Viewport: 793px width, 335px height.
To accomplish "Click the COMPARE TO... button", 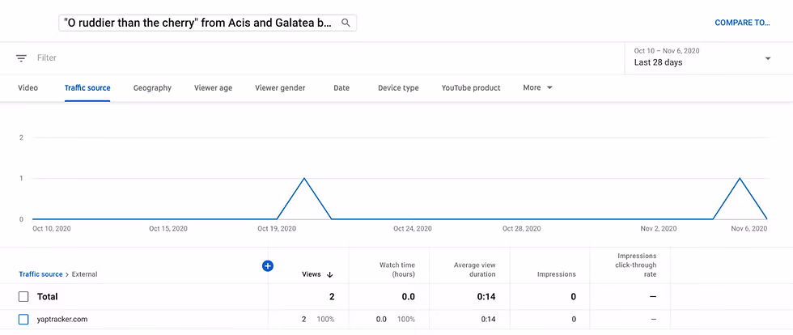I will 742,23.
